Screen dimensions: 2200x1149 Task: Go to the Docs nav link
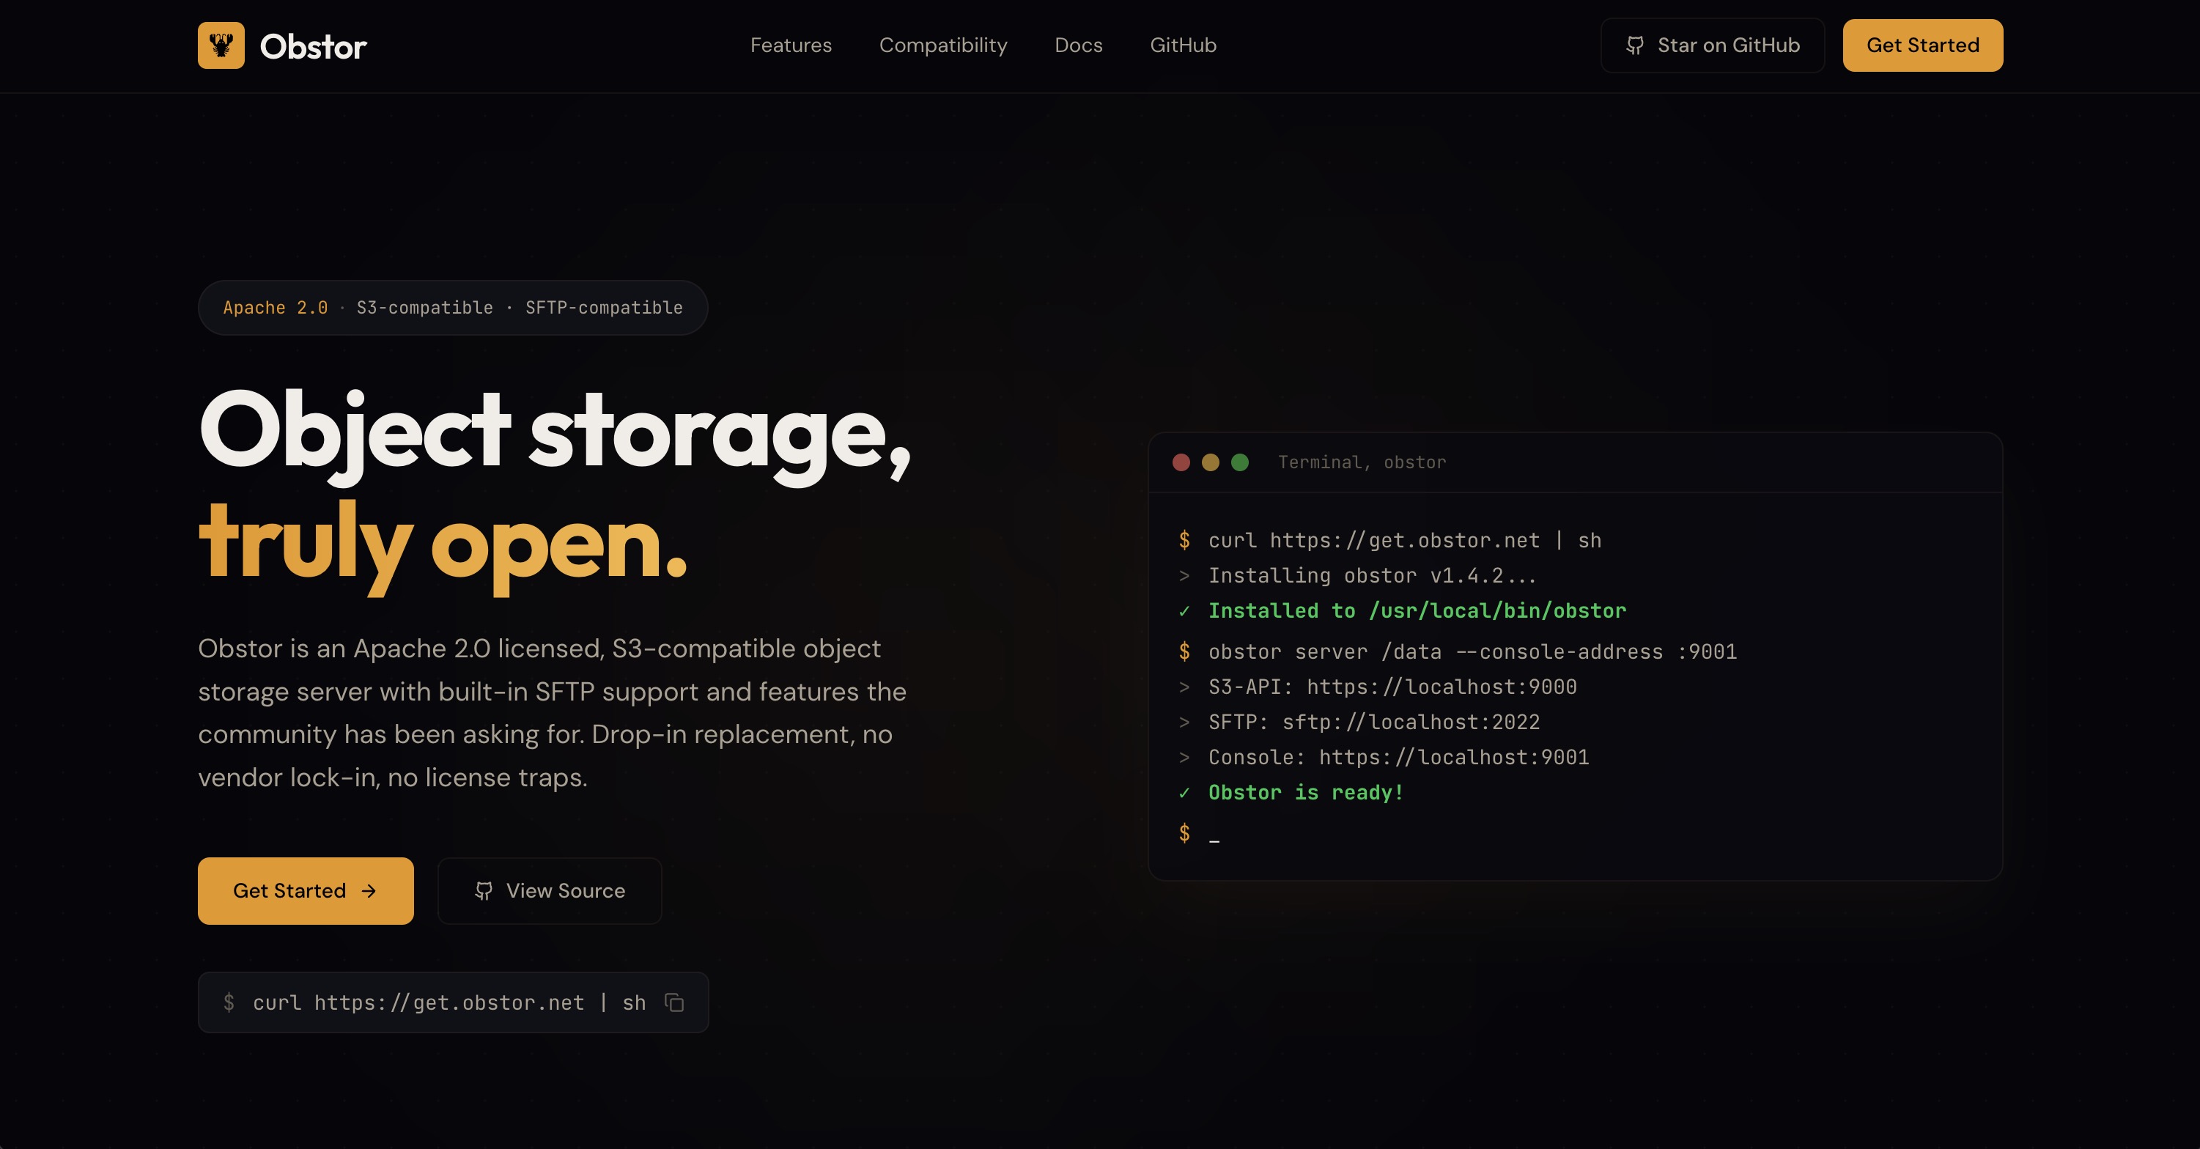click(x=1078, y=45)
